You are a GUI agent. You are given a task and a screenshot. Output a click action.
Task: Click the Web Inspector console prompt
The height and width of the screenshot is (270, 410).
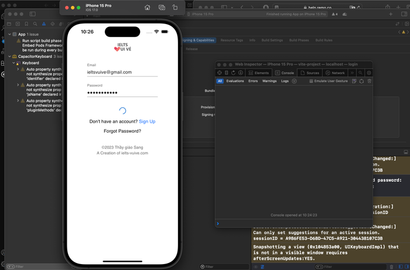point(294,224)
